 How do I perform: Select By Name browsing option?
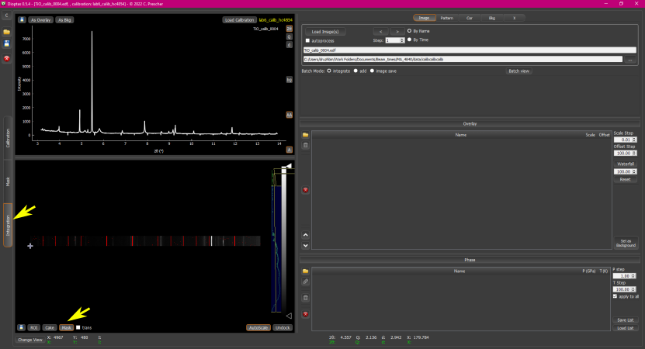(409, 31)
